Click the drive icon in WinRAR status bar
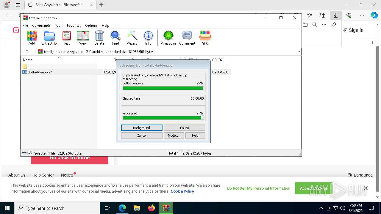The height and width of the screenshot is (214, 381). pyautogui.click(x=24, y=153)
